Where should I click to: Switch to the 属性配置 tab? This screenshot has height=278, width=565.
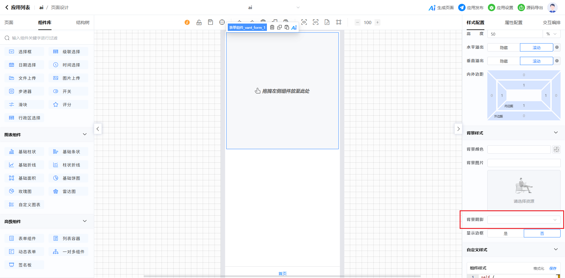514,23
